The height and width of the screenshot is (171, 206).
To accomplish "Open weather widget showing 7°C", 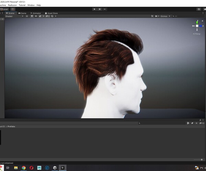I will pyautogui.click(x=200, y=168).
